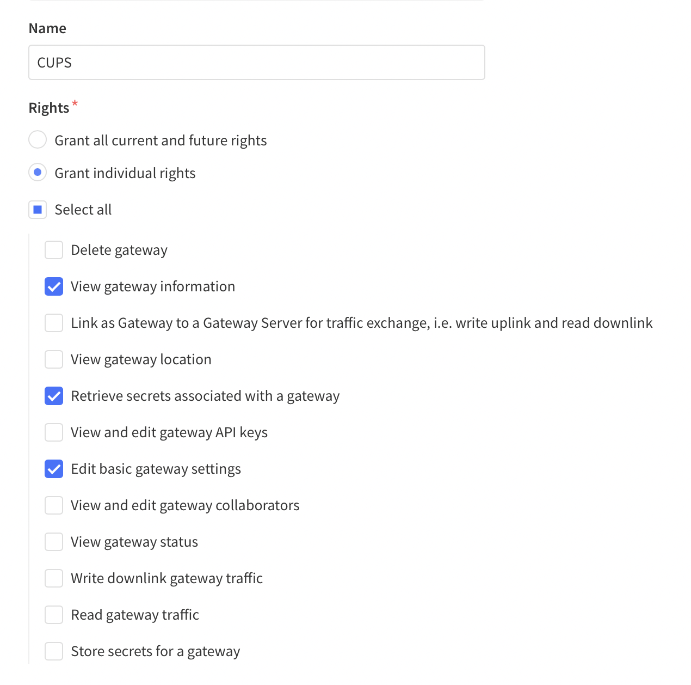691x685 pixels.
Task: Select the Grant all current and future rights option
Action: coord(37,140)
